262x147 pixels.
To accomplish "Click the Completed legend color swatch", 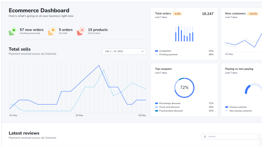I will pyautogui.click(x=156, y=51).
